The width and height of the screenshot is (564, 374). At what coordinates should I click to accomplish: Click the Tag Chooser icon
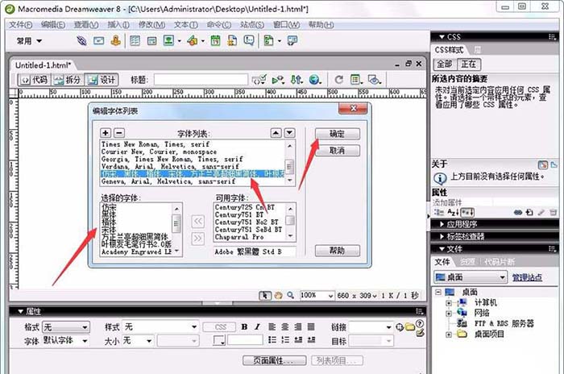[x=292, y=40]
